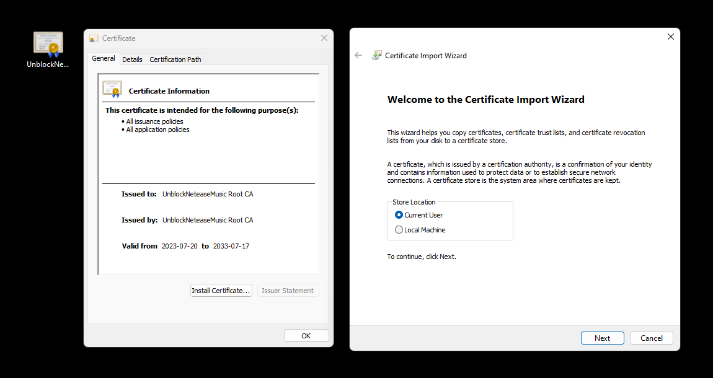This screenshot has height=378, width=713.
Task: Open the UnblockNe... certificate desktop file
Action: 48,50
